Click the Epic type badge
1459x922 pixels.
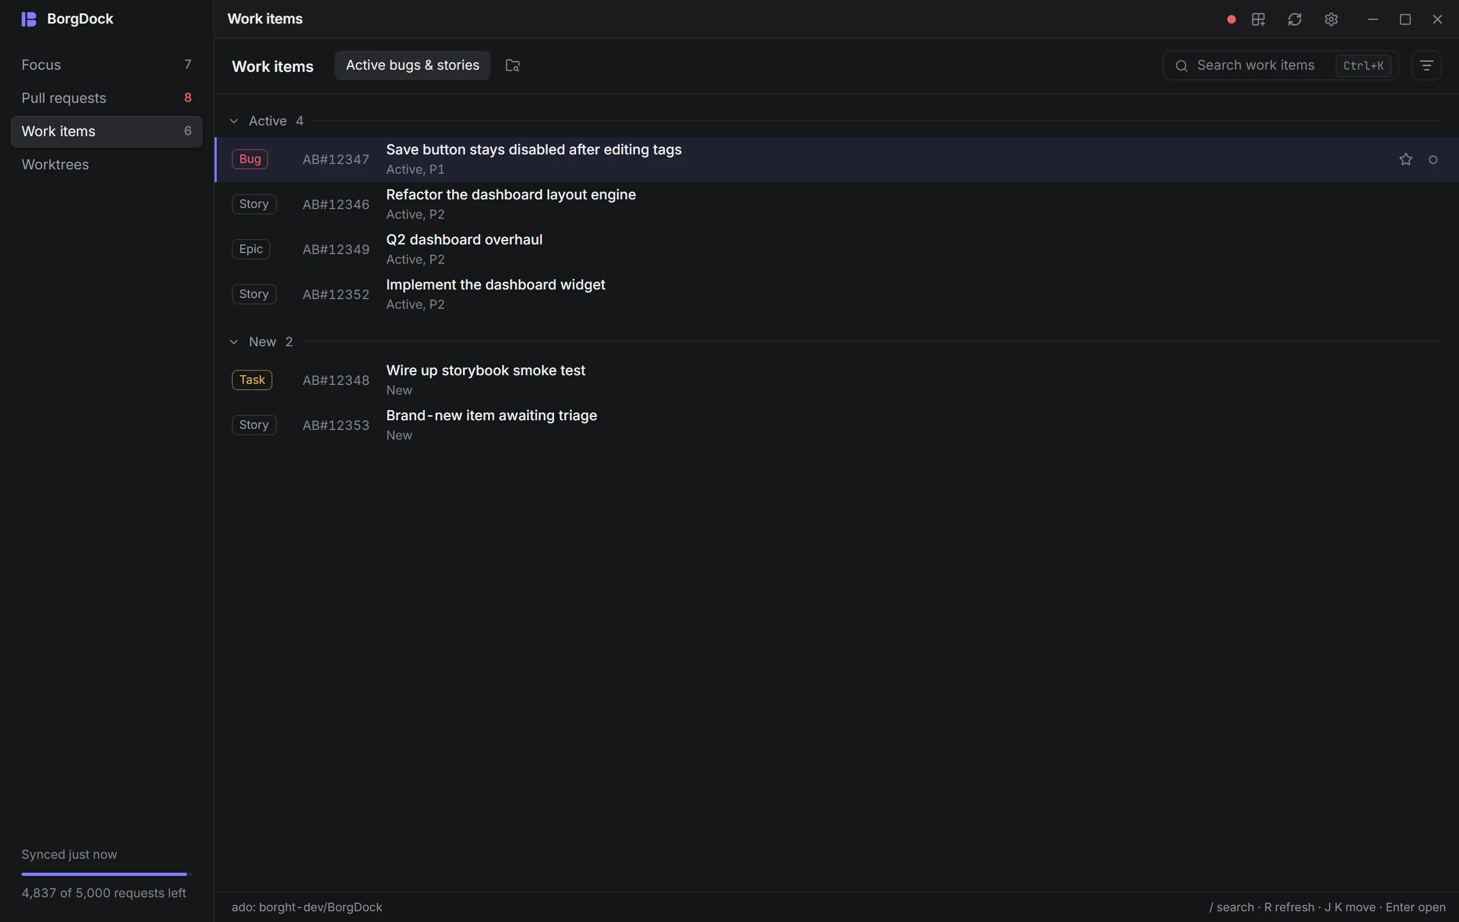[251, 249]
